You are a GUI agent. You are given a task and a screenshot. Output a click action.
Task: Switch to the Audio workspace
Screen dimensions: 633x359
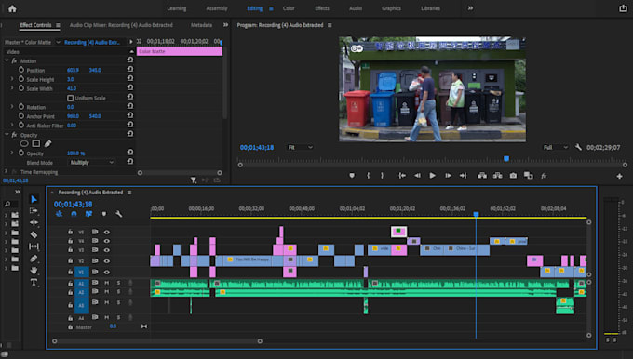point(356,8)
